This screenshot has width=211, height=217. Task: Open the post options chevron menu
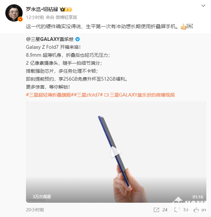pos(203,6)
